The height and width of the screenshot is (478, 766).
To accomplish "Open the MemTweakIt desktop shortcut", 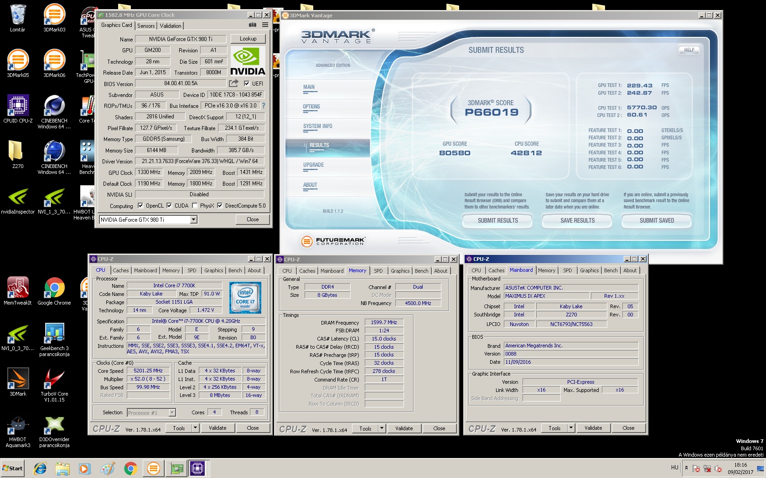I will click(x=18, y=291).
